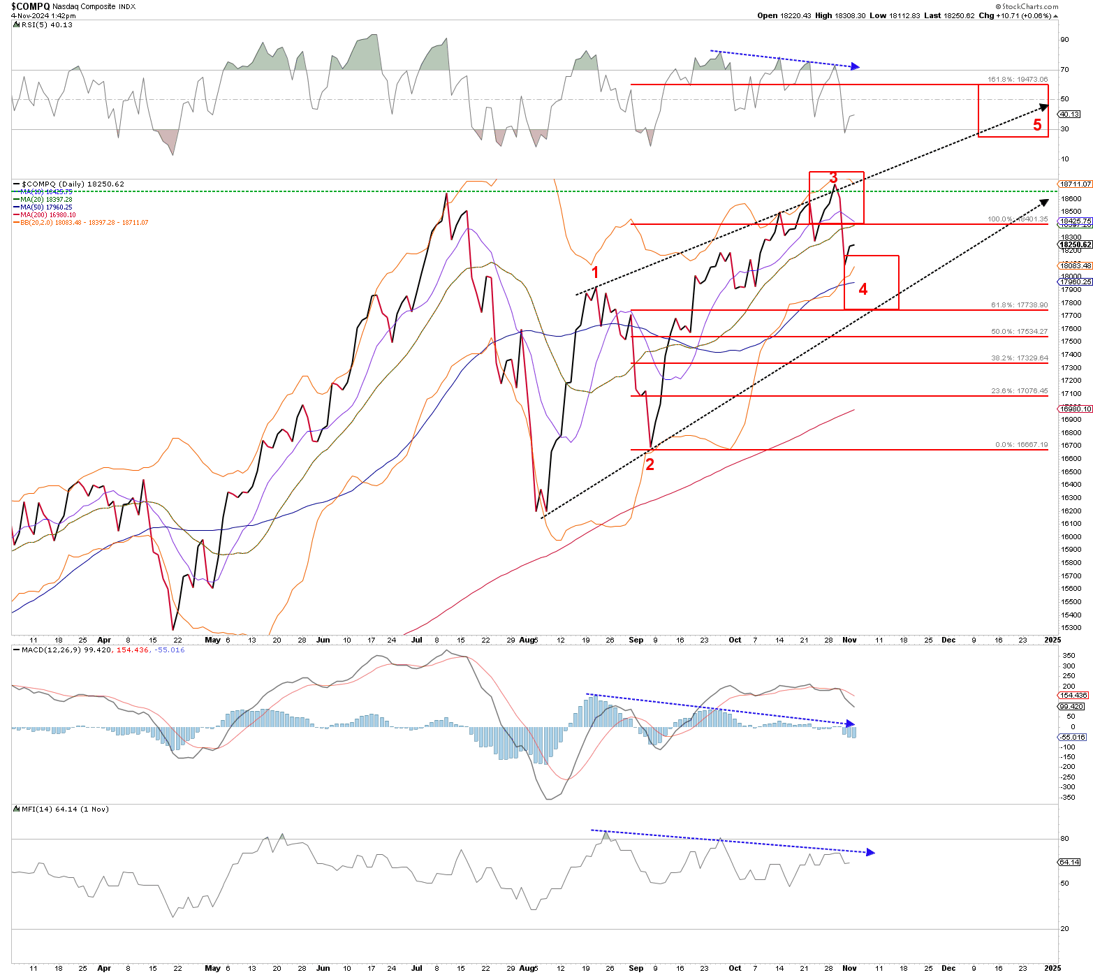
Task: Click the 18250.62 last price tag
Action: coord(1076,244)
